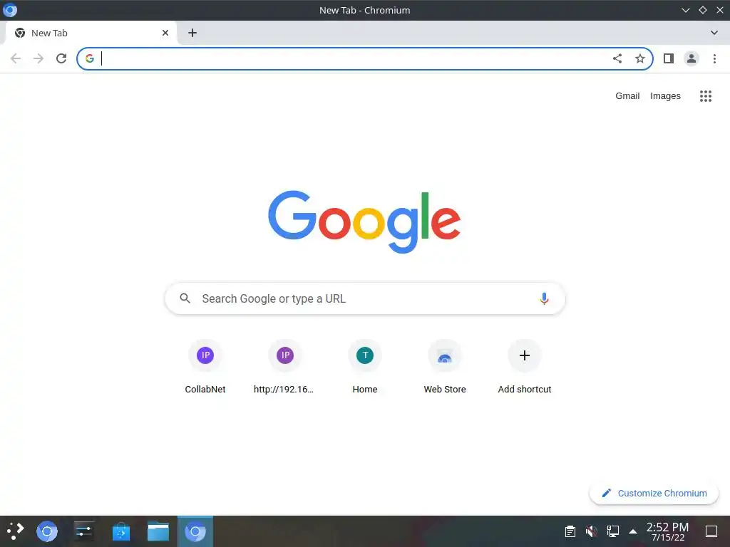The width and height of the screenshot is (730, 547).
Task: Open the Home shortcut tile
Action: tap(365, 368)
